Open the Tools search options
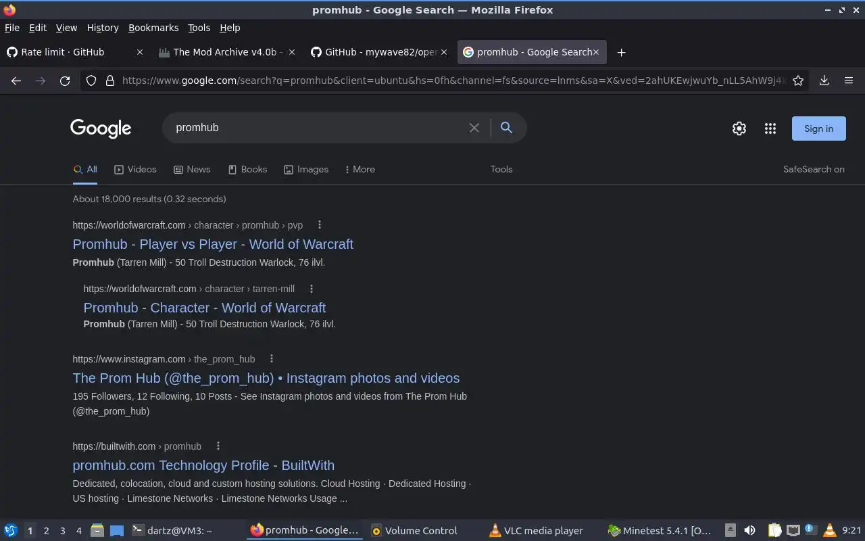Screen dimensions: 865x541 501,170
